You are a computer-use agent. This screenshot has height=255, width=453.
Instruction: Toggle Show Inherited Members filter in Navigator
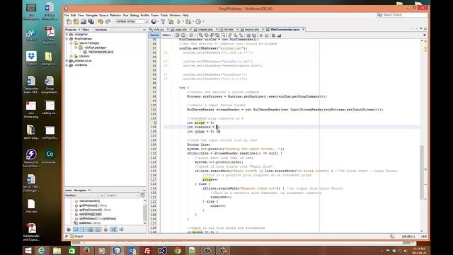click(69, 229)
